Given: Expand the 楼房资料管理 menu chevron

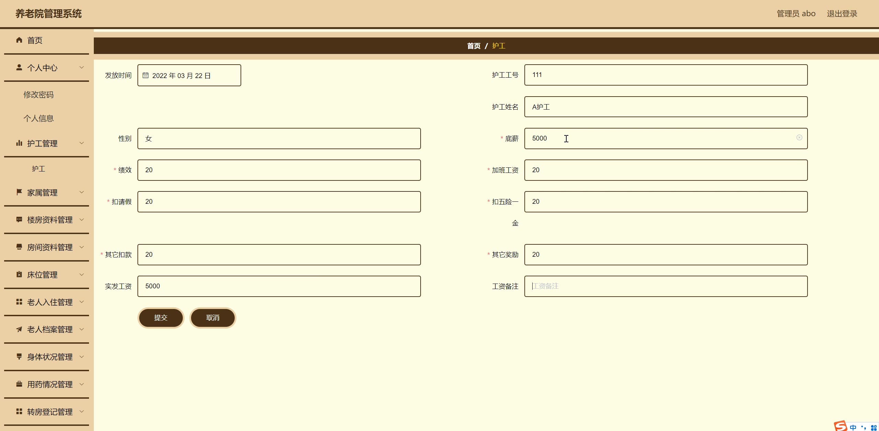Looking at the screenshot, I should pyautogui.click(x=82, y=220).
